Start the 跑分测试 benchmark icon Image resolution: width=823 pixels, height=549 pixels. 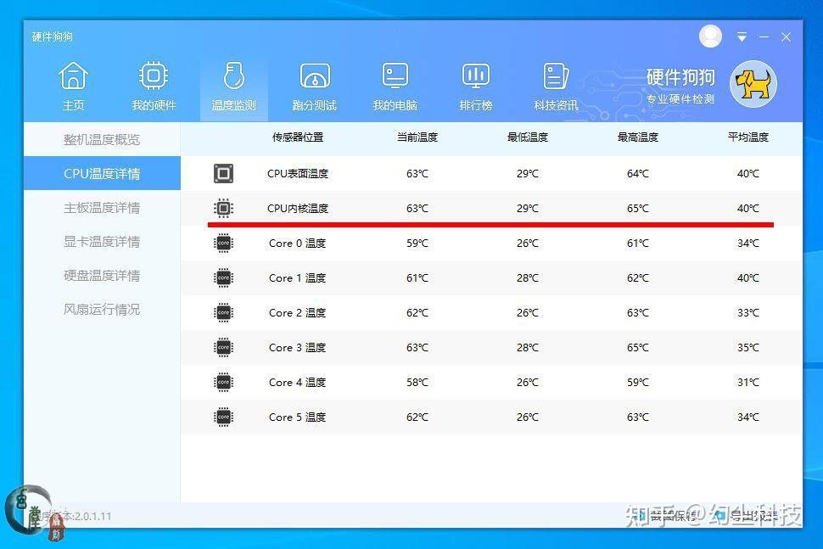(x=314, y=85)
